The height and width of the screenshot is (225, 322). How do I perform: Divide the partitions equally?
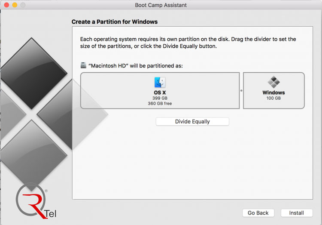pyautogui.click(x=192, y=121)
